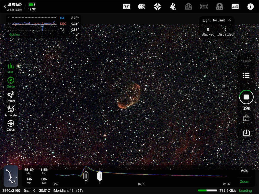Open the Live mode selector
This screenshot has height=194, width=259.
(246, 62)
